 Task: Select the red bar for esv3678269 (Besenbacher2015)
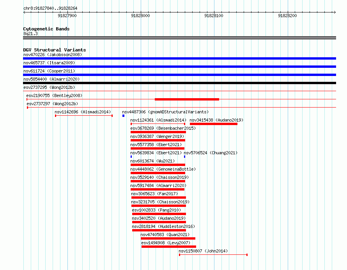(158, 132)
